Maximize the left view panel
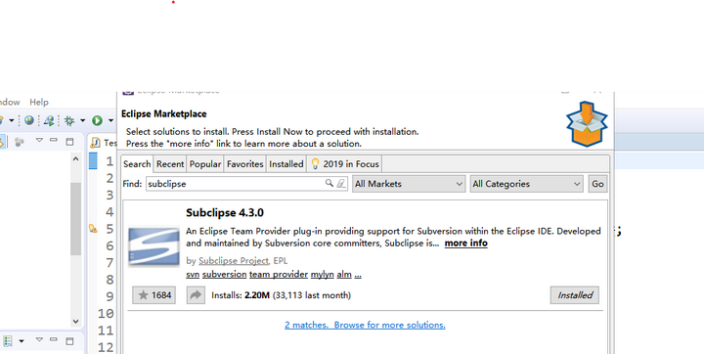 (x=69, y=142)
